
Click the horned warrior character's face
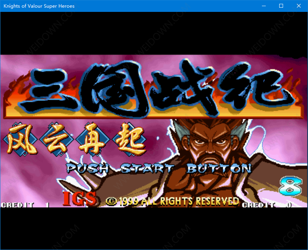coord(210,142)
